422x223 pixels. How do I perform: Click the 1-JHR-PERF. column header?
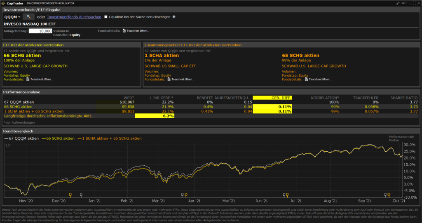[161, 98]
